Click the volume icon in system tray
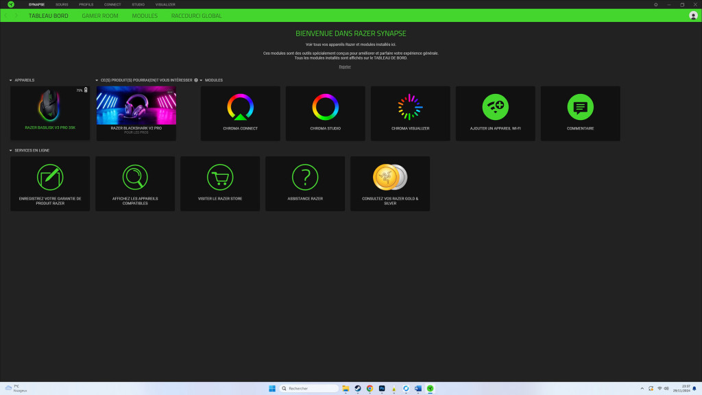The height and width of the screenshot is (395, 702). click(x=666, y=388)
